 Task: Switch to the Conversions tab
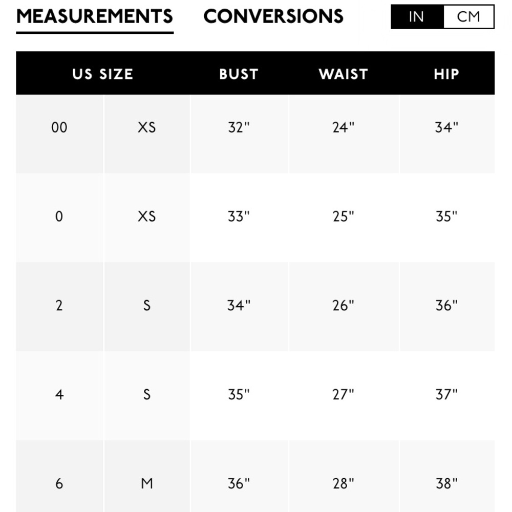click(x=273, y=16)
